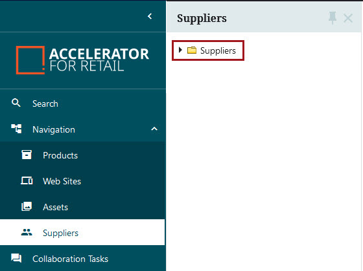Click the Accelerator for Retail logo
Viewport: 363px width, 271px height.
(x=82, y=60)
